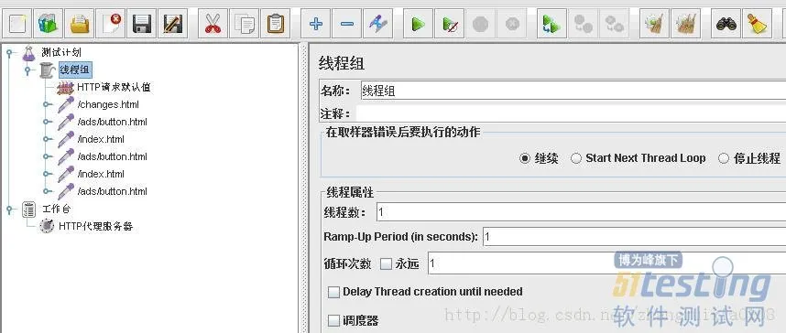Screen dimensions: 786x333
Task: Select the 继续 radio button
Action: 524,159
